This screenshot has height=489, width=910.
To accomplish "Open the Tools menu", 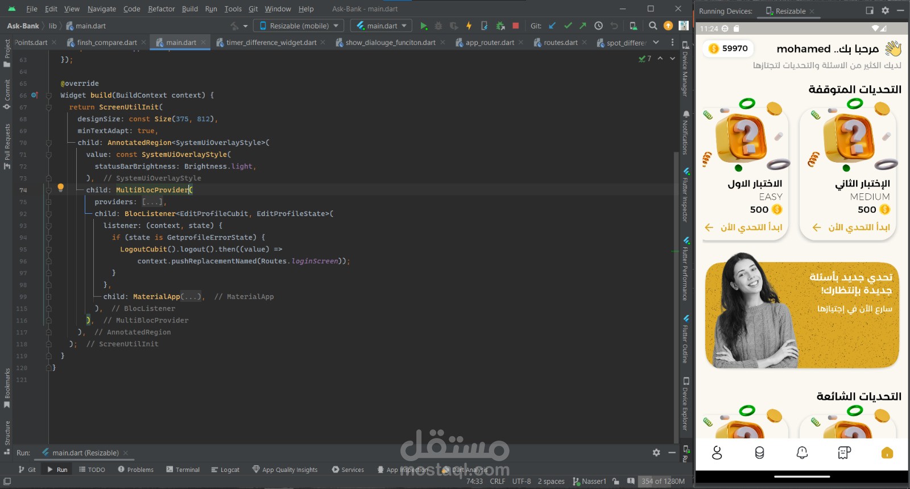I will [x=233, y=9].
